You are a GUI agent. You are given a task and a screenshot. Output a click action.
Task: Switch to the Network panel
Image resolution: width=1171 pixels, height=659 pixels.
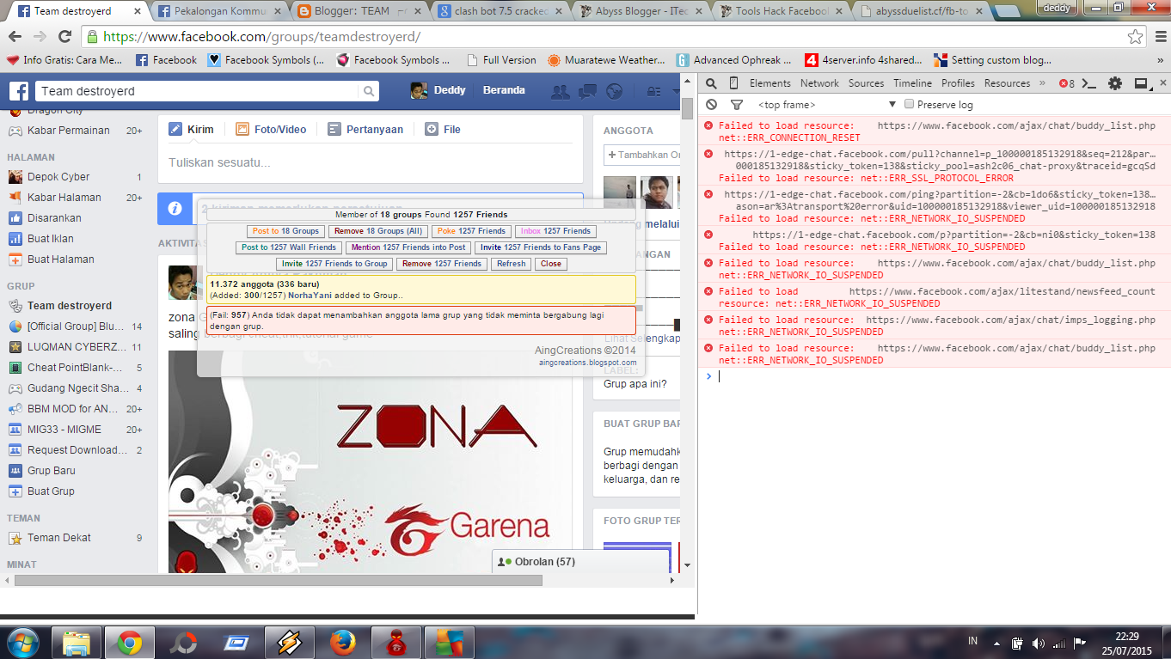pyautogui.click(x=819, y=83)
